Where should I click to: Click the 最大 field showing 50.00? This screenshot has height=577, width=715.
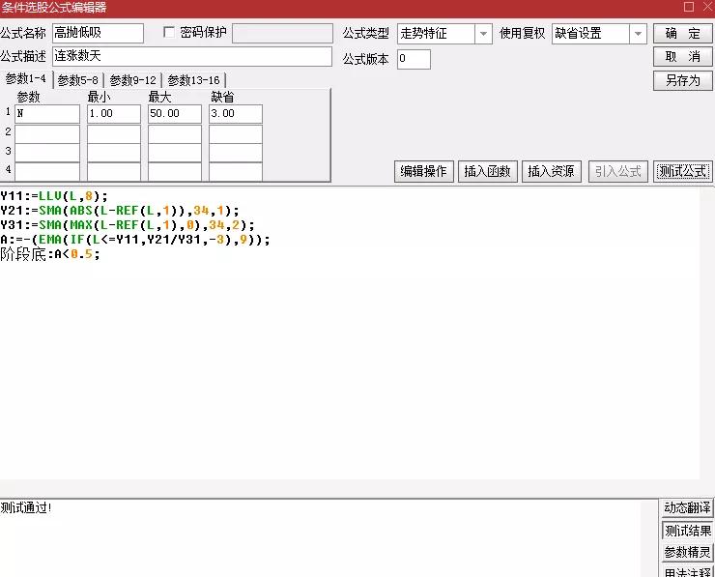pyautogui.click(x=175, y=114)
